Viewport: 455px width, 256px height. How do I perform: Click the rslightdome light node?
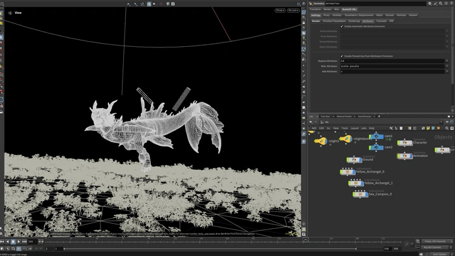pyautogui.click(x=346, y=138)
